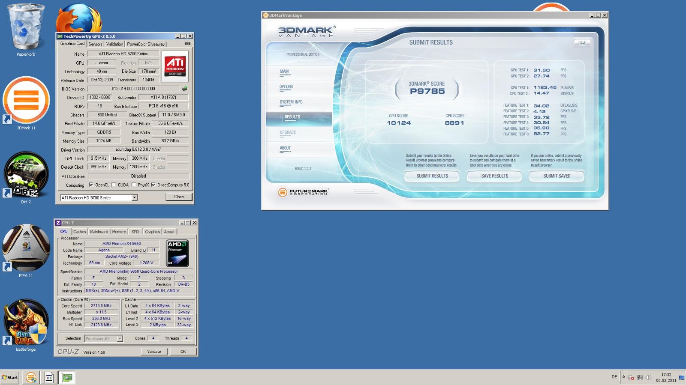Click the volume tray icon
Screen dimensions: 686x385
[648, 377]
